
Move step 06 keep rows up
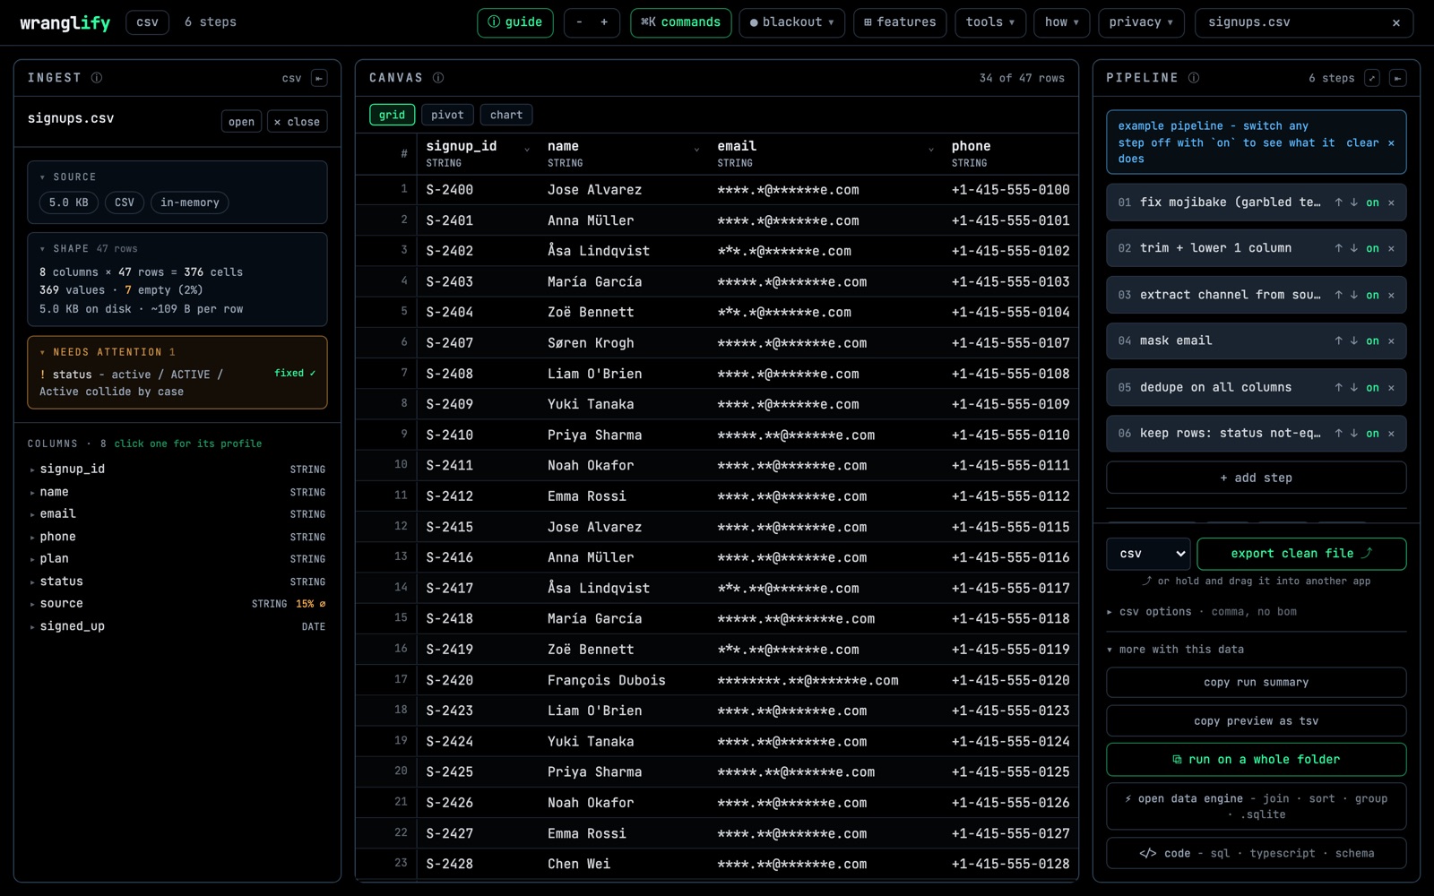[x=1339, y=434]
